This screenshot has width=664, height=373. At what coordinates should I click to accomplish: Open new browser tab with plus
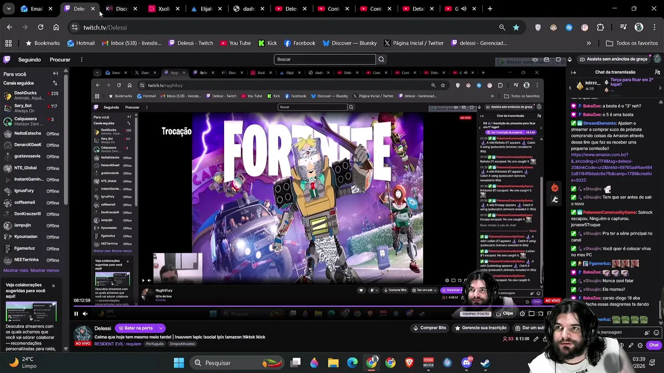pos(490,9)
